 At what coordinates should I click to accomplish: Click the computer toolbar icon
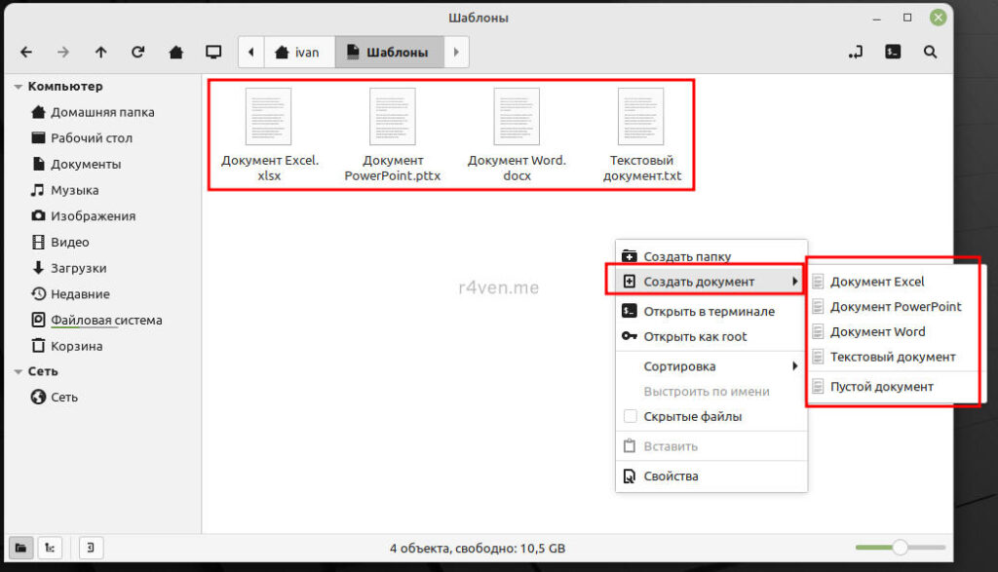pyautogui.click(x=212, y=52)
